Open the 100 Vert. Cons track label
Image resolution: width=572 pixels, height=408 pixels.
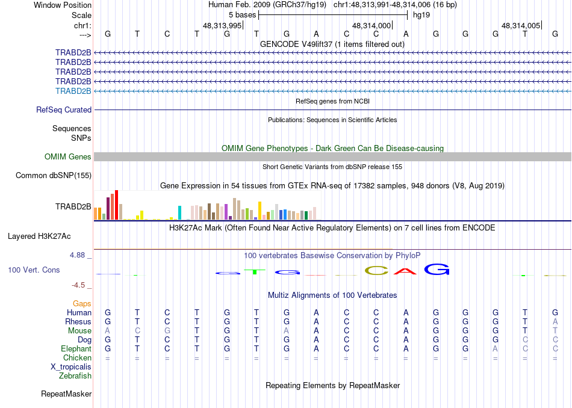tap(34, 270)
